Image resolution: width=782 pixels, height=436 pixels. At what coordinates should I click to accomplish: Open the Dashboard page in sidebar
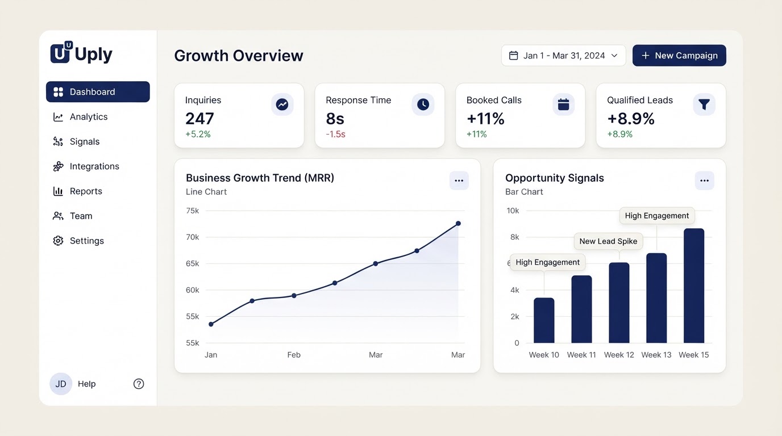point(98,92)
